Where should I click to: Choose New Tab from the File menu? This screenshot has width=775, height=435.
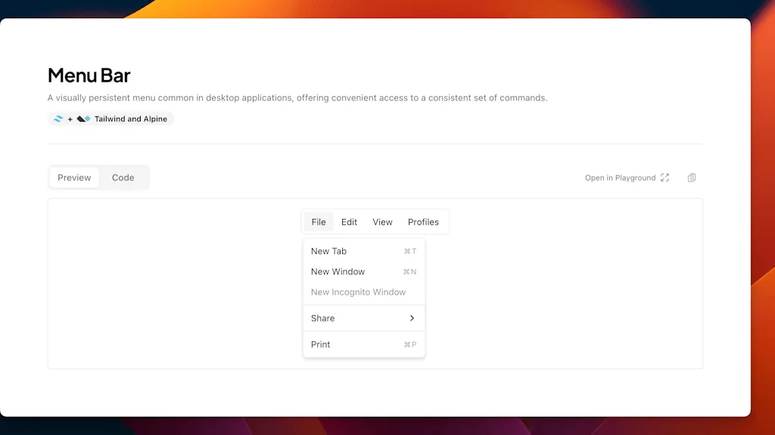pyautogui.click(x=328, y=251)
